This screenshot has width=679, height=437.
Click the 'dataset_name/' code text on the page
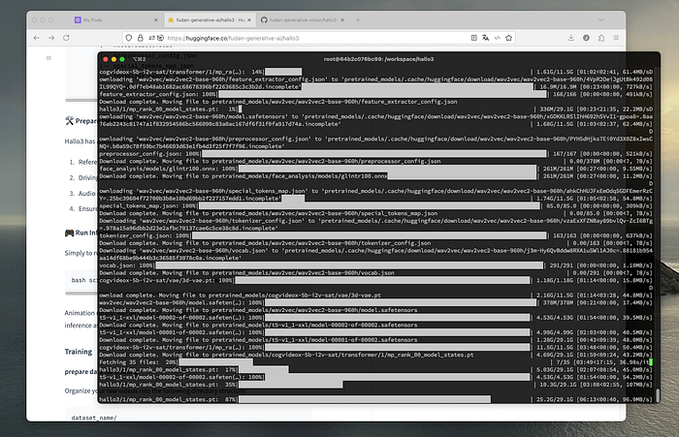(x=94, y=418)
